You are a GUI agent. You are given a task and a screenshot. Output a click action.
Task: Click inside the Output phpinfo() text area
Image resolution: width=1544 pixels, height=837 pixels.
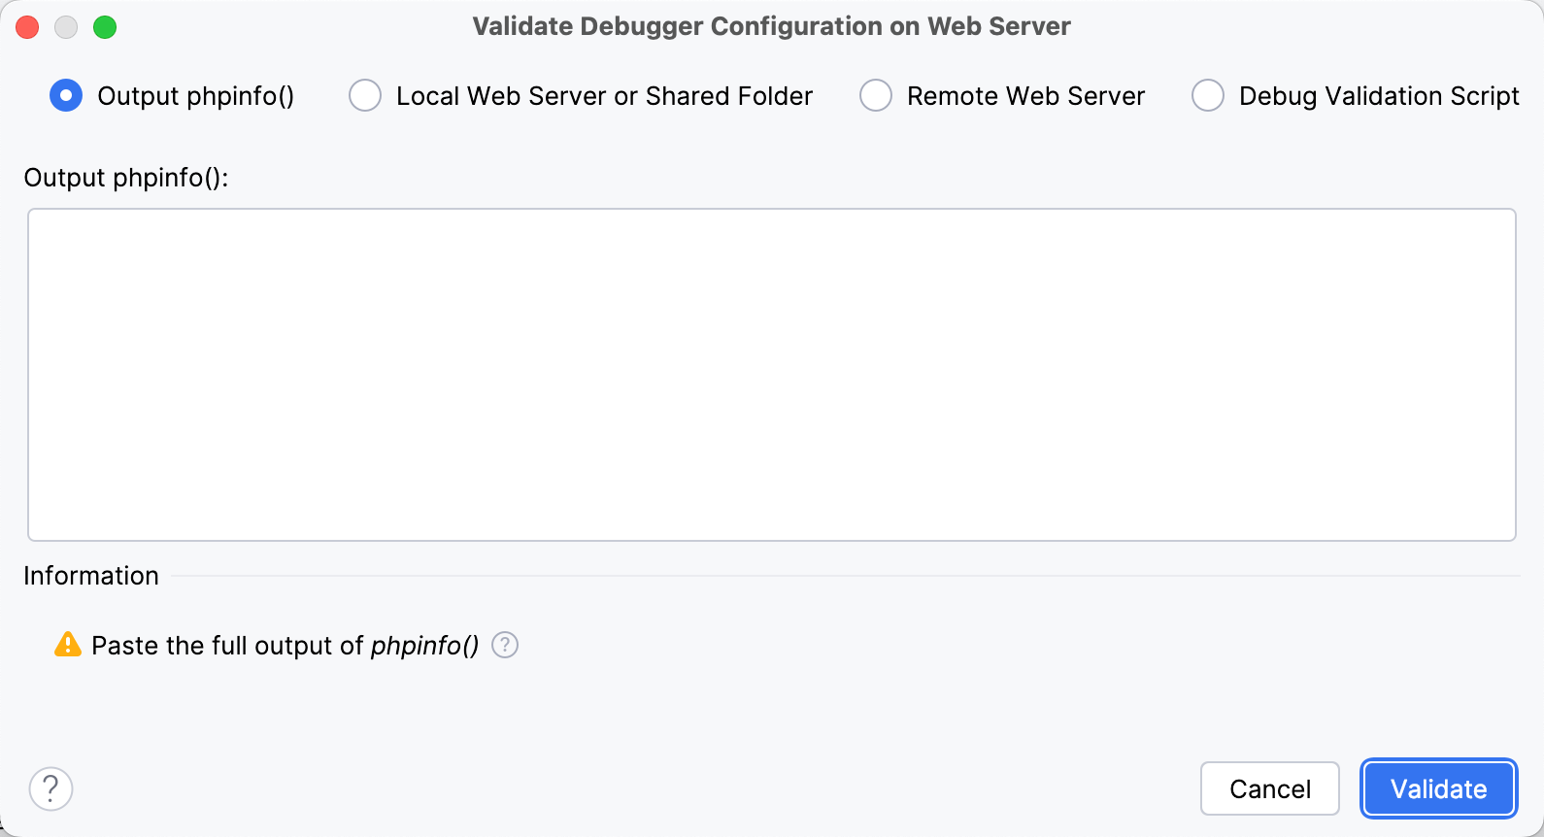click(772, 374)
